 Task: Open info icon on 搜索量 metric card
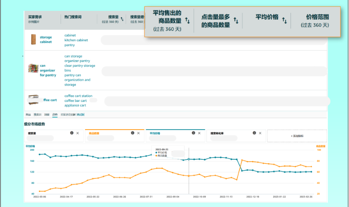[72, 133]
